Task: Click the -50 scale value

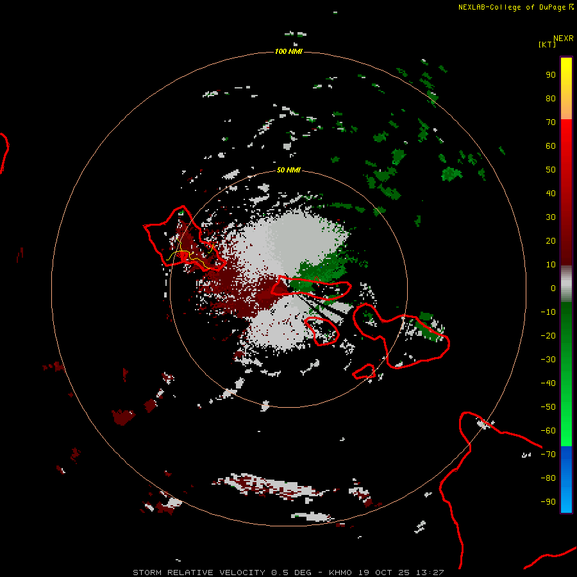Action: (548, 407)
